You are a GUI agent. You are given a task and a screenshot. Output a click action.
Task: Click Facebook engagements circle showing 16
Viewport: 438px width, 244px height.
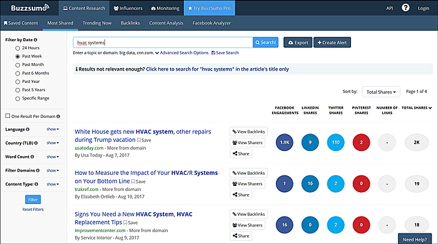point(284,225)
